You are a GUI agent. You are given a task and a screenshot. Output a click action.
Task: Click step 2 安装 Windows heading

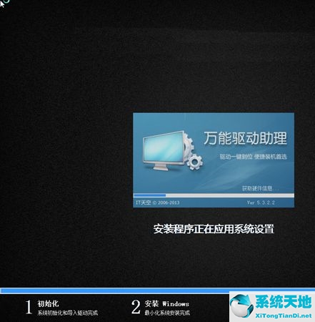point(166,303)
